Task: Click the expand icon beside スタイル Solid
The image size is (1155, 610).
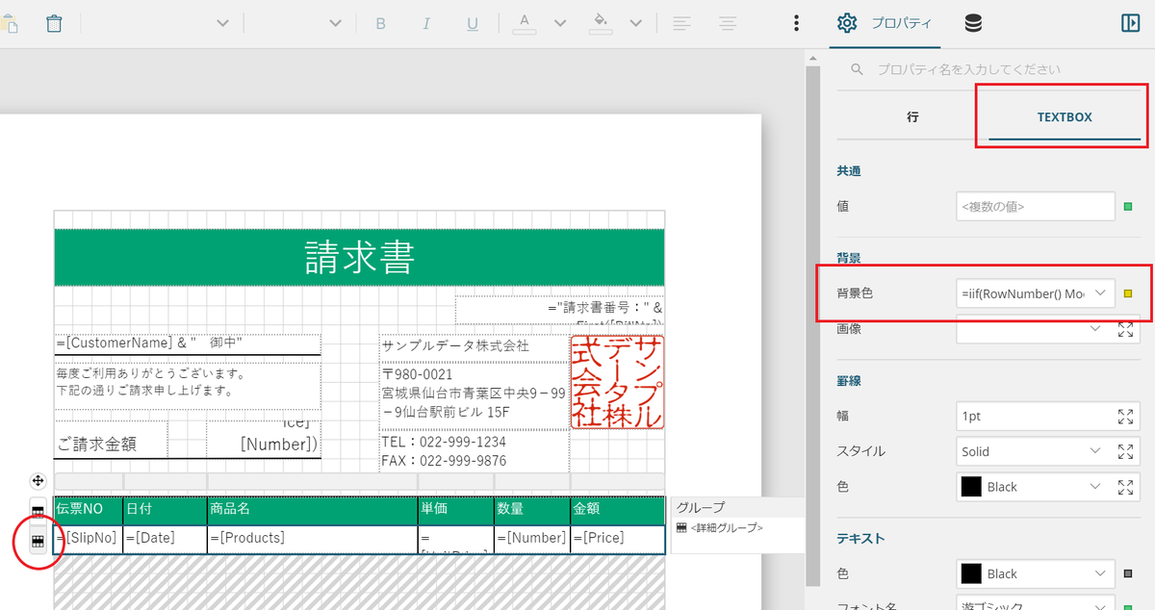Action: 1126,451
